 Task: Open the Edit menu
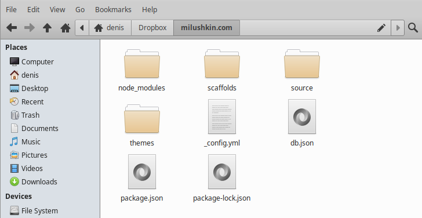click(34, 10)
